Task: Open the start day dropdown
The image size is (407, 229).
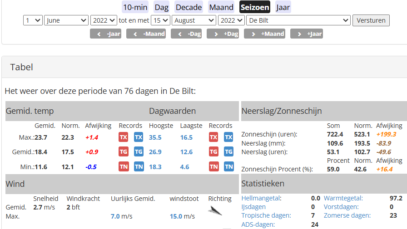Action: pyautogui.click(x=33, y=20)
